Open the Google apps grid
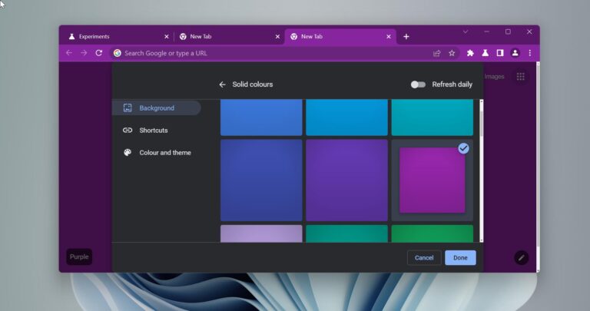This screenshot has height=311, width=590. (x=520, y=77)
